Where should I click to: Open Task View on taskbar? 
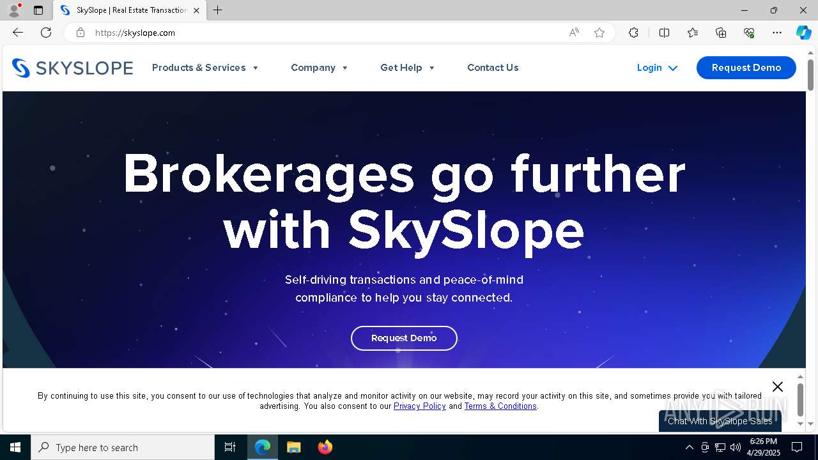click(230, 447)
